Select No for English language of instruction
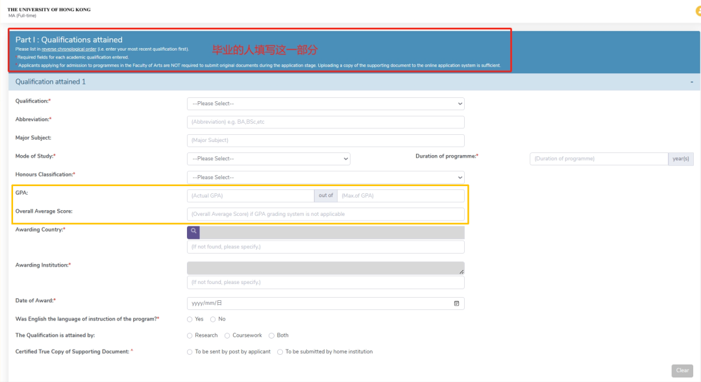Viewport: 701px width, 382px height. [x=213, y=319]
